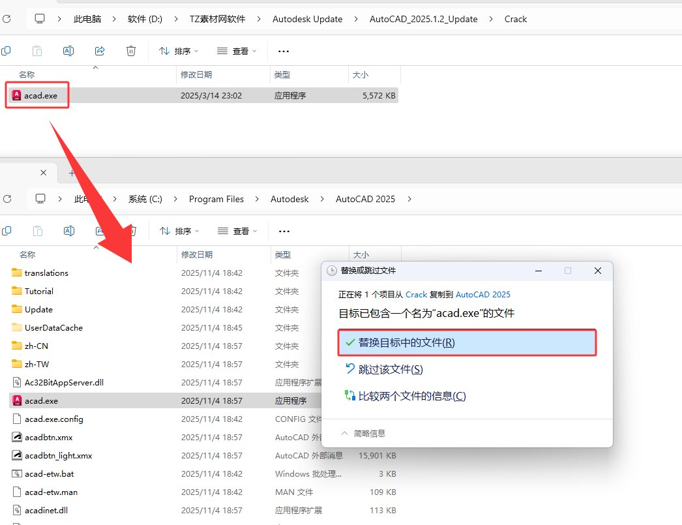This screenshot has width=682, height=525.
Task: Click the Crack link in replace dialog
Action: click(x=416, y=295)
